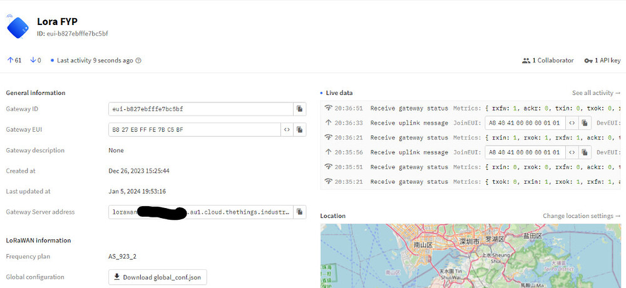Open Change location settings link
This screenshot has height=288, width=626.
click(582, 216)
